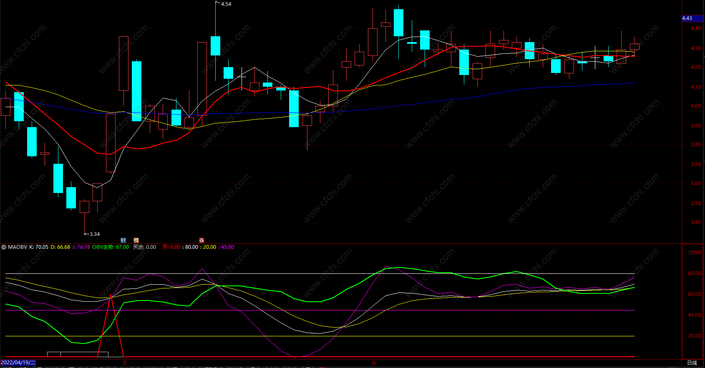This screenshot has width=705, height=368.
Task: Click the D: 66.68 indicator value
Action: tap(60, 247)
